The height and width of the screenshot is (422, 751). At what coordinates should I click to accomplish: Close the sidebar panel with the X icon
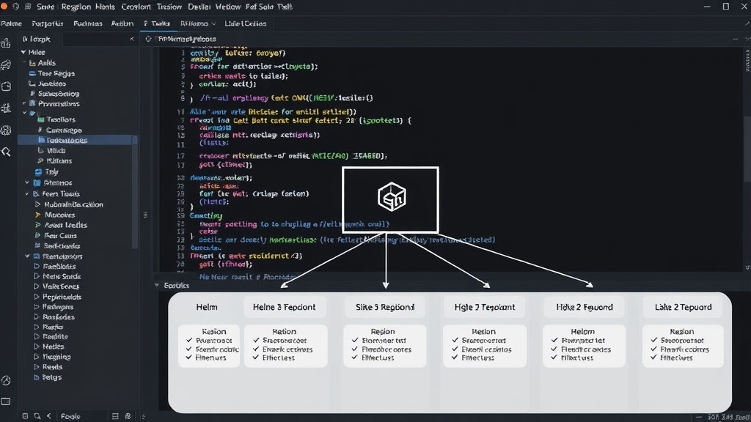pyautogui.click(x=132, y=39)
